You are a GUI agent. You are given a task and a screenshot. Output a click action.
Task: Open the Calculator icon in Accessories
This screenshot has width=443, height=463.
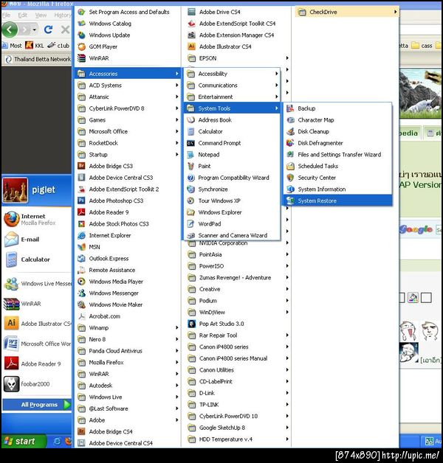point(190,131)
